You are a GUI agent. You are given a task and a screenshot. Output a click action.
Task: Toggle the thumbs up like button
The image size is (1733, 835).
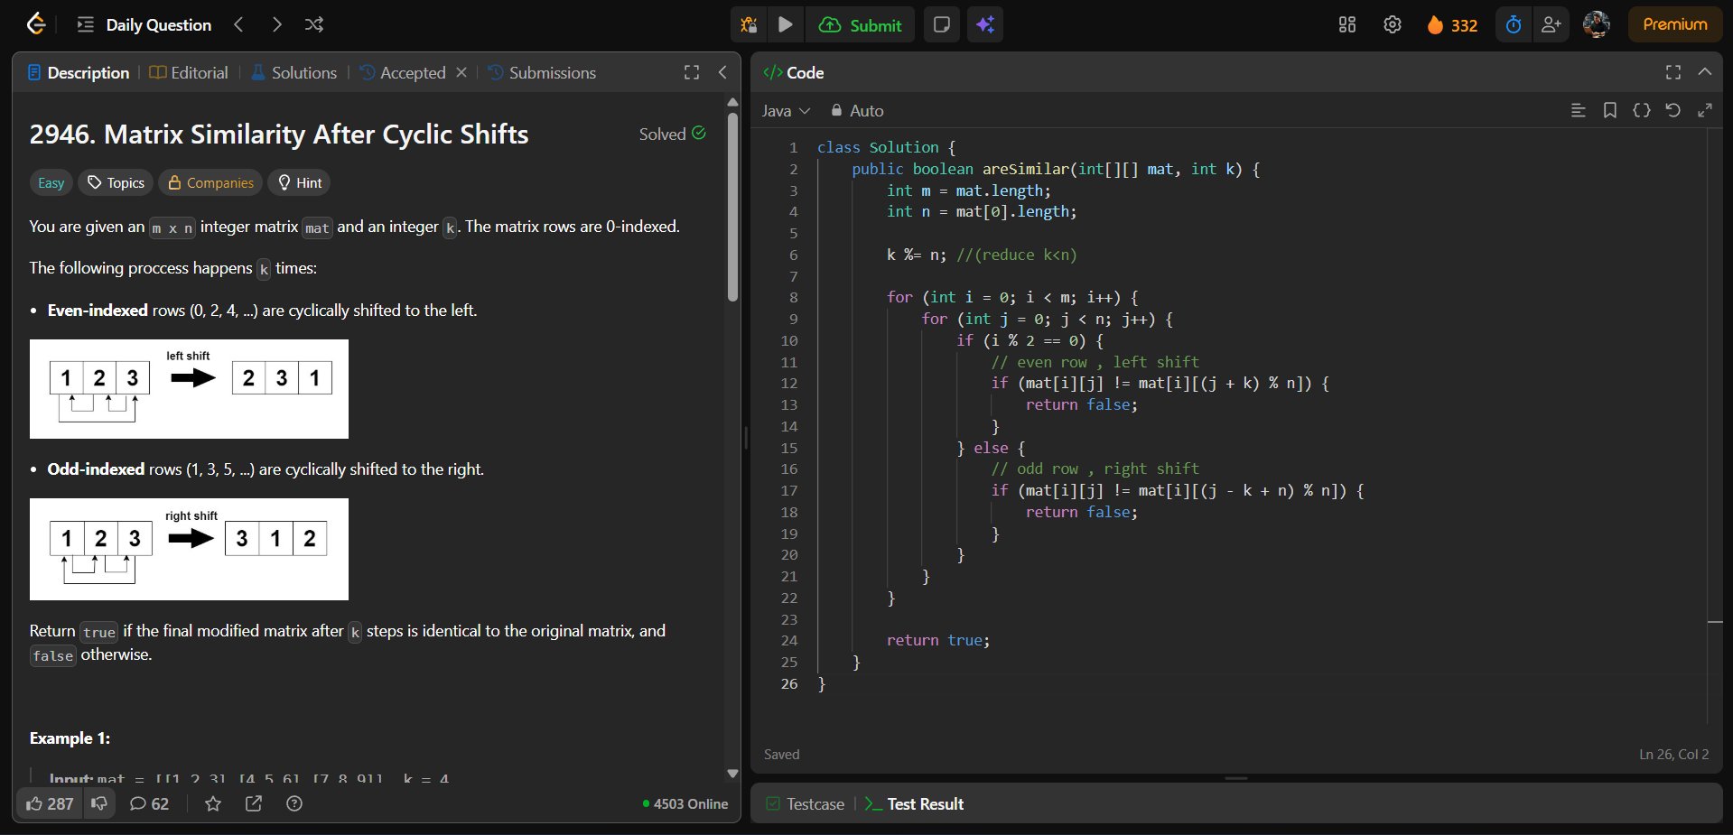point(50,803)
